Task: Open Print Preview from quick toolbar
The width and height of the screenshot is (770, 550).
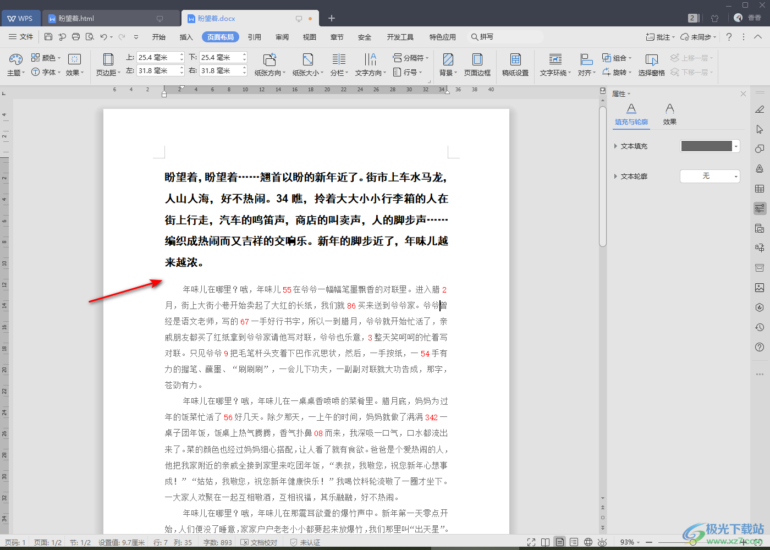Action: click(x=90, y=37)
